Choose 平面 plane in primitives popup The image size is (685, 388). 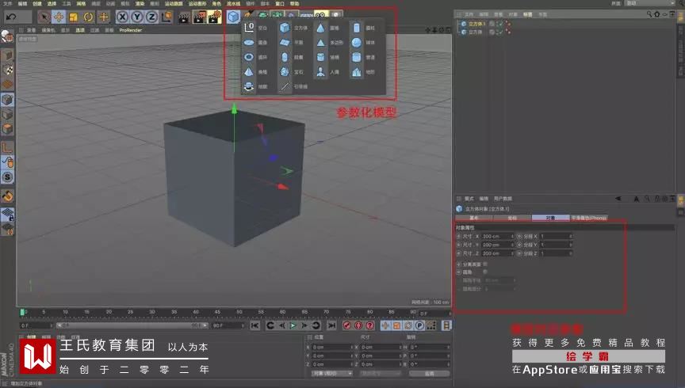click(292, 43)
